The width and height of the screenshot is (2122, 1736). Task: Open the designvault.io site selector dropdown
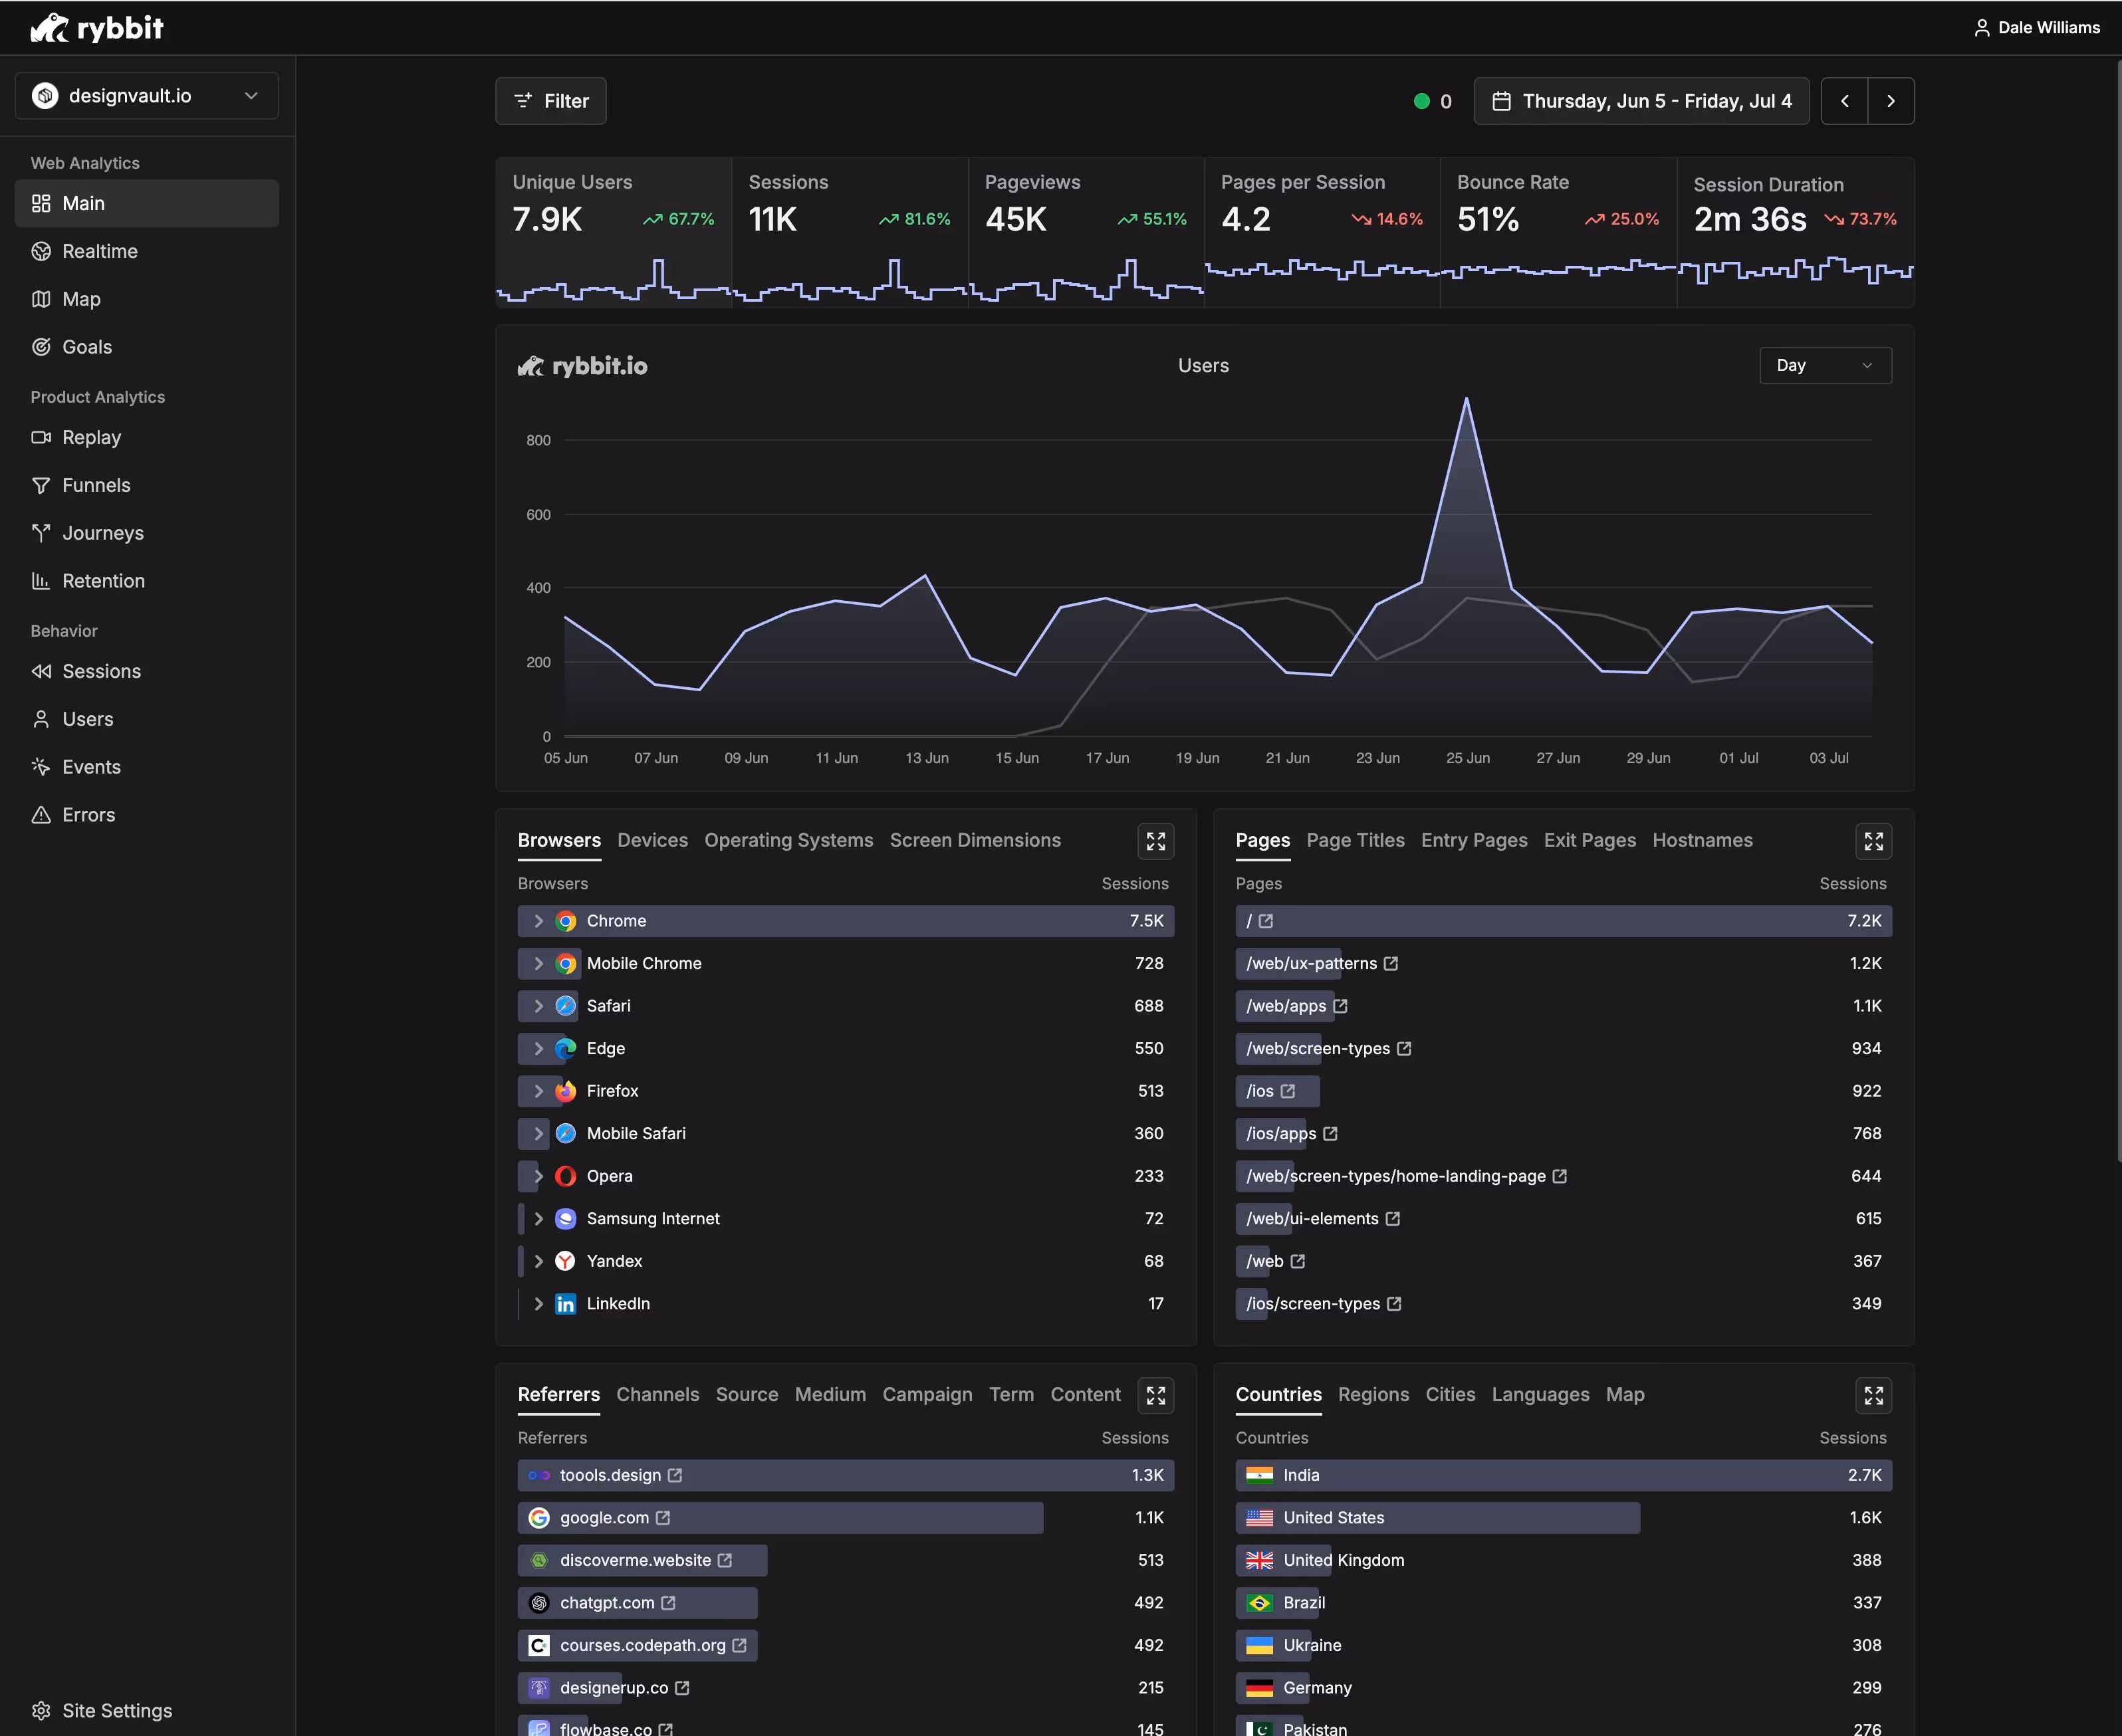pos(146,96)
